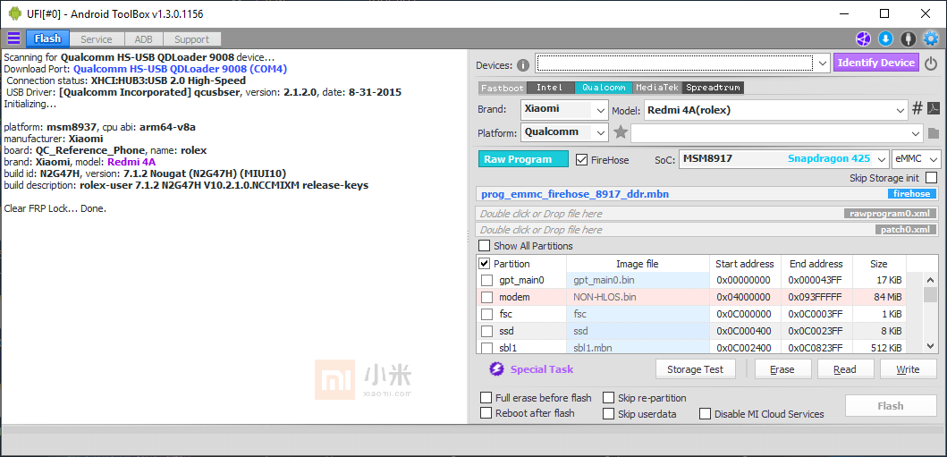Open the ADB tab
The image size is (947, 457).
click(x=144, y=39)
